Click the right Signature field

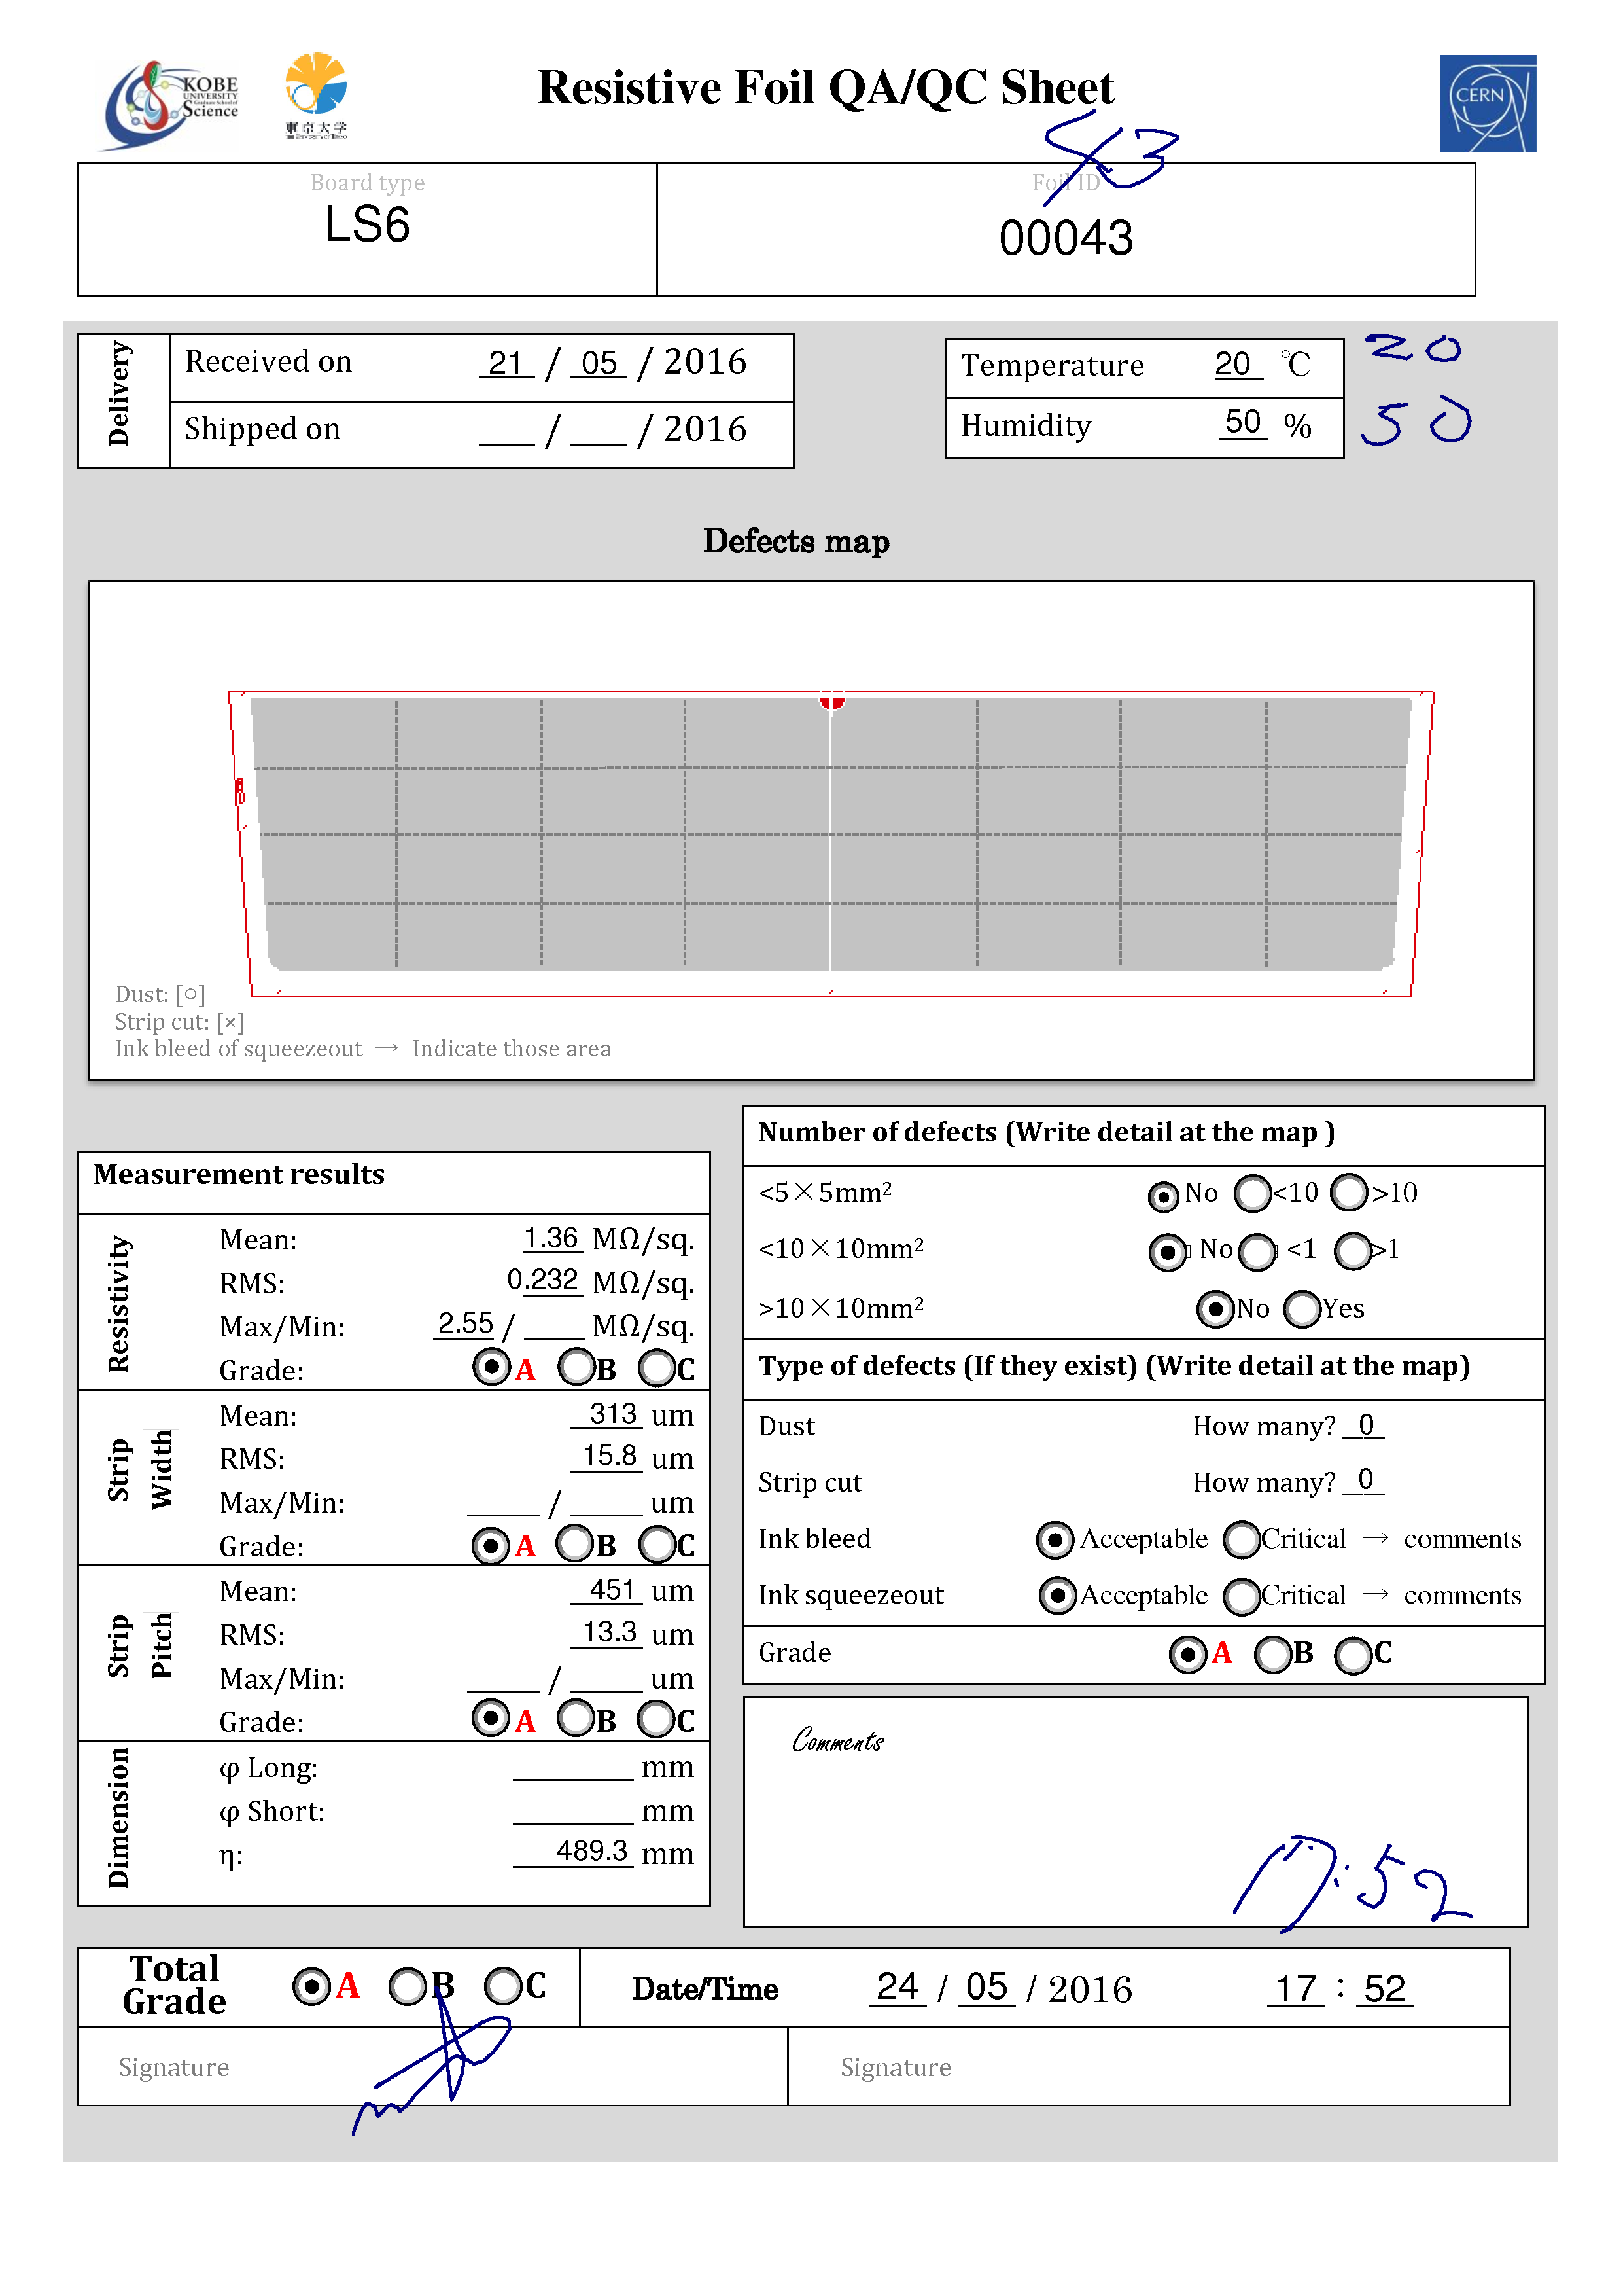coord(1148,2066)
